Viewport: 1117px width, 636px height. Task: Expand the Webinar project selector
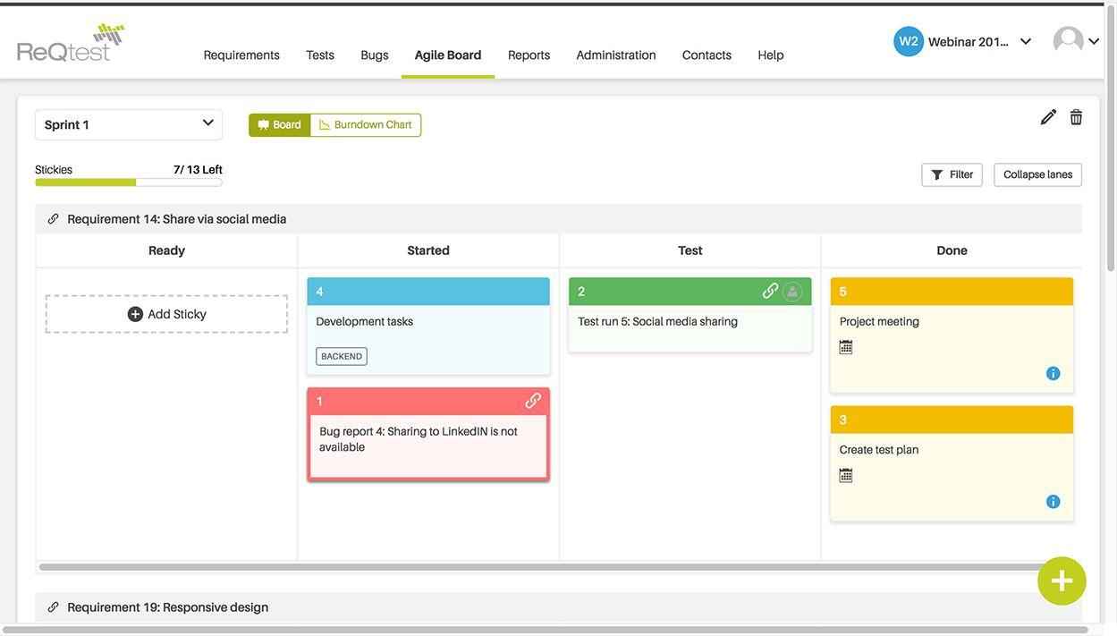(1025, 41)
